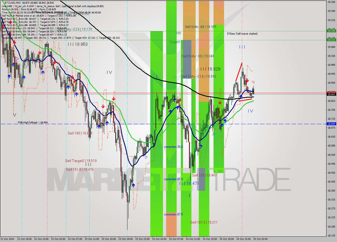This screenshot has width=337, height=242.
Task: Click the current price tag 18.842
Action: coord(331,94)
